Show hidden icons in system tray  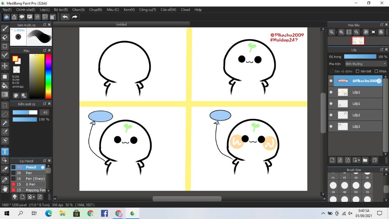pos(323,213)
